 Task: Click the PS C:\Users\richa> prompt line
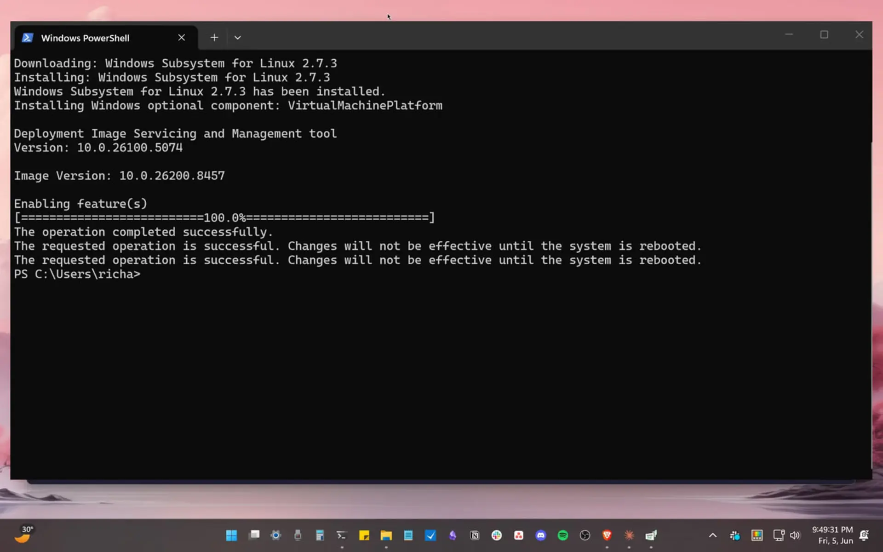click(x=77, y=274)
